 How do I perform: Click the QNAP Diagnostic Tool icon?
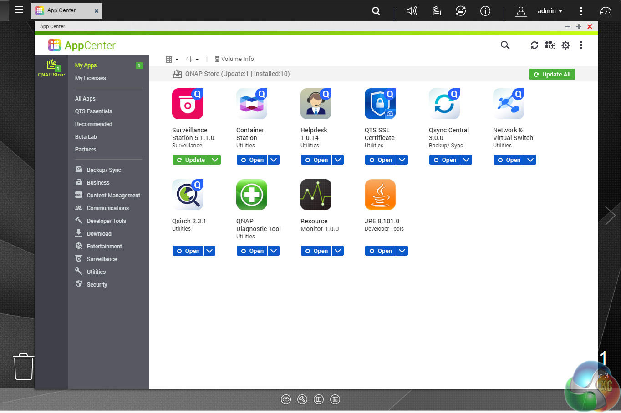252,195
